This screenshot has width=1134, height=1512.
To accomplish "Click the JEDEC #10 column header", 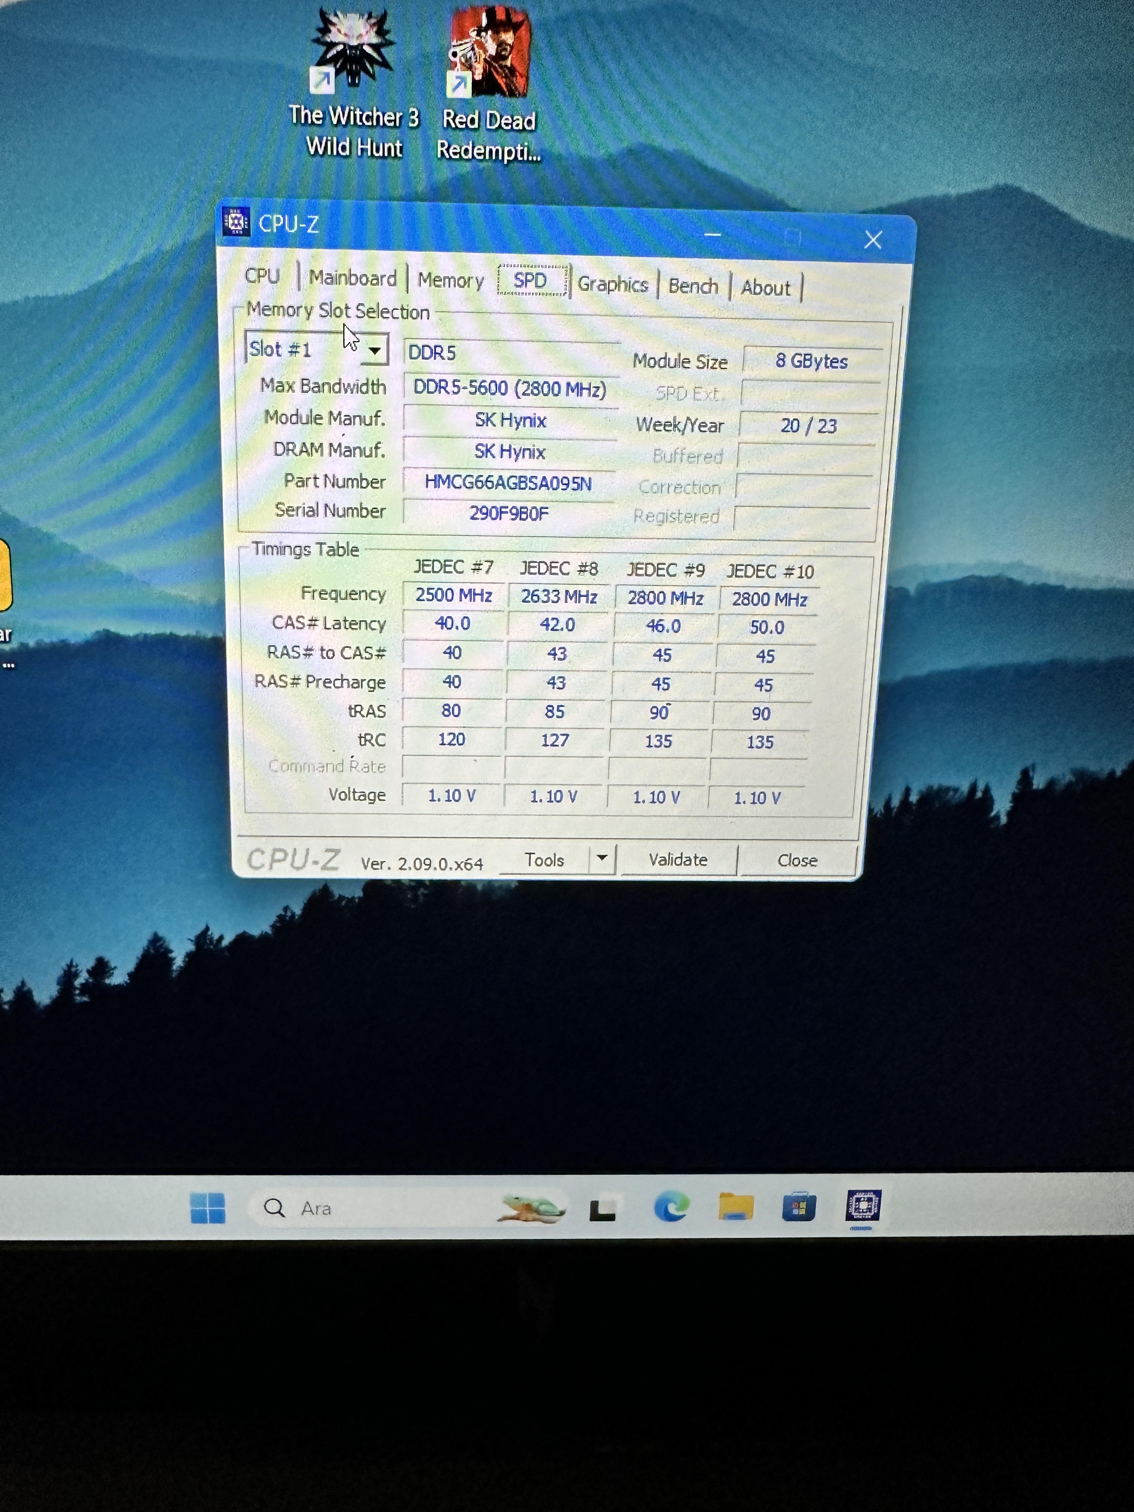I will (x=769, y=572).
